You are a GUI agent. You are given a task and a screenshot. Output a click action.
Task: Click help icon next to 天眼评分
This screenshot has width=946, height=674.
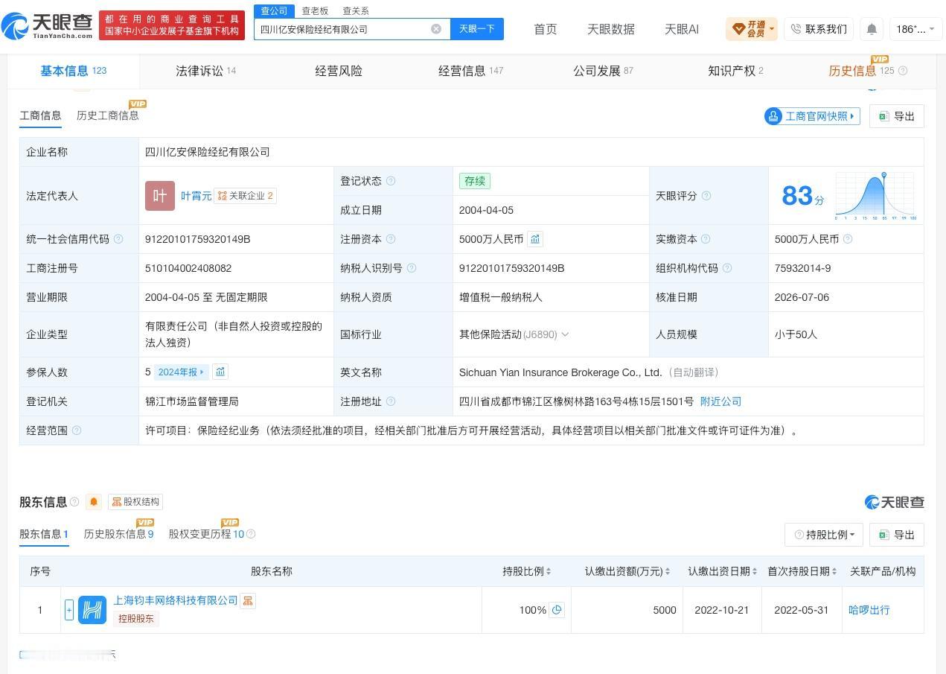pos(706,196)
